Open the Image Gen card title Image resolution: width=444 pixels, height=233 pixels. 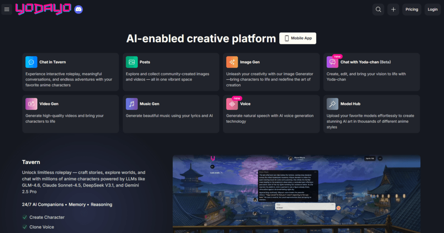click(x=250, y=62)
